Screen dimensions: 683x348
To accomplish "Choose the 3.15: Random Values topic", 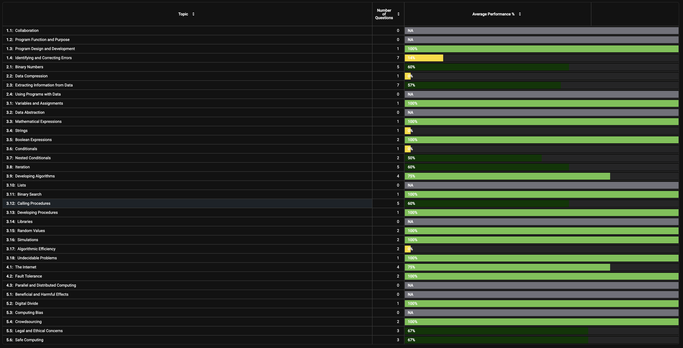I will [x=26, y=230].
